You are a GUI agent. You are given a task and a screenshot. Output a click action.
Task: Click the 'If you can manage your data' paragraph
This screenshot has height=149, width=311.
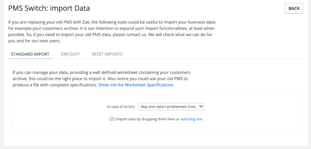point(102,79)
